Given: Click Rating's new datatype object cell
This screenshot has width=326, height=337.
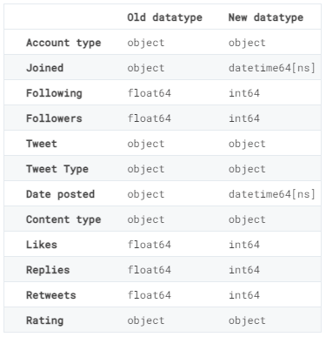Looking at the screenshot, I should pos(247,320).
